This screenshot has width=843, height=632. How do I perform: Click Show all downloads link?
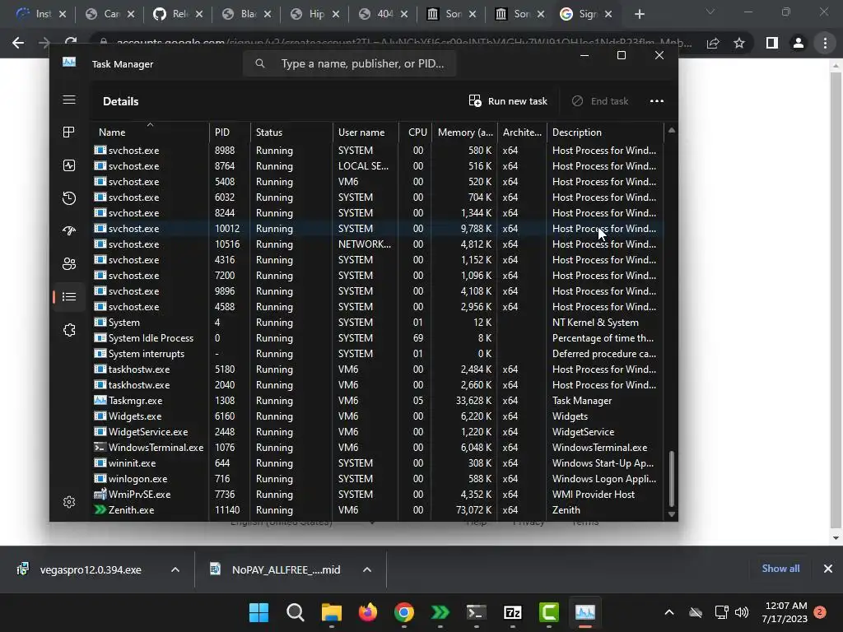tap(780, 569)
